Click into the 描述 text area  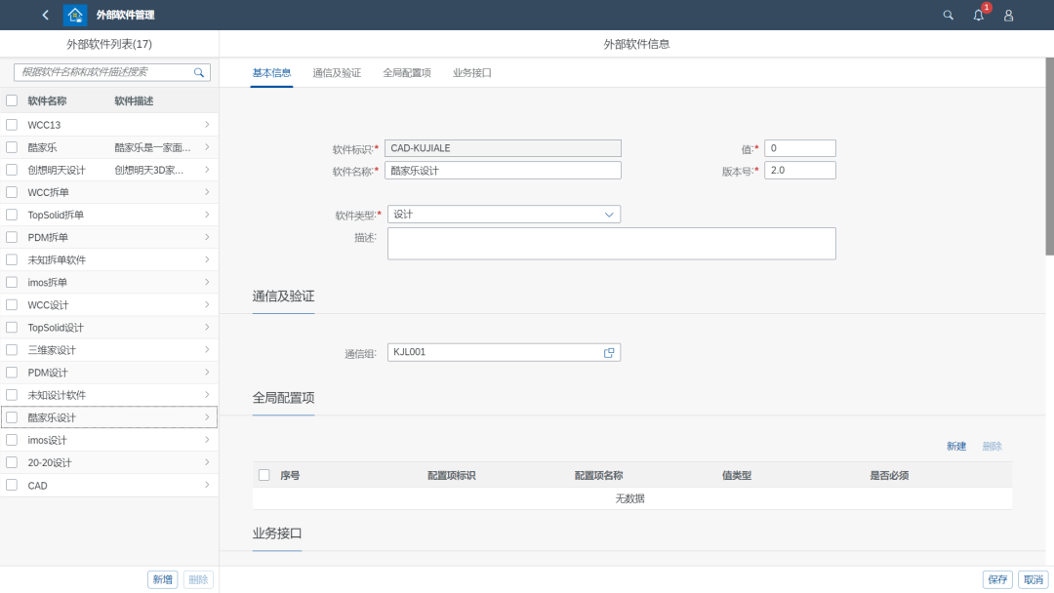[x=611, y=244]
